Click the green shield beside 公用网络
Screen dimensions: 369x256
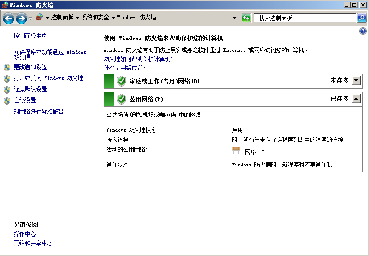click(121, 99)
